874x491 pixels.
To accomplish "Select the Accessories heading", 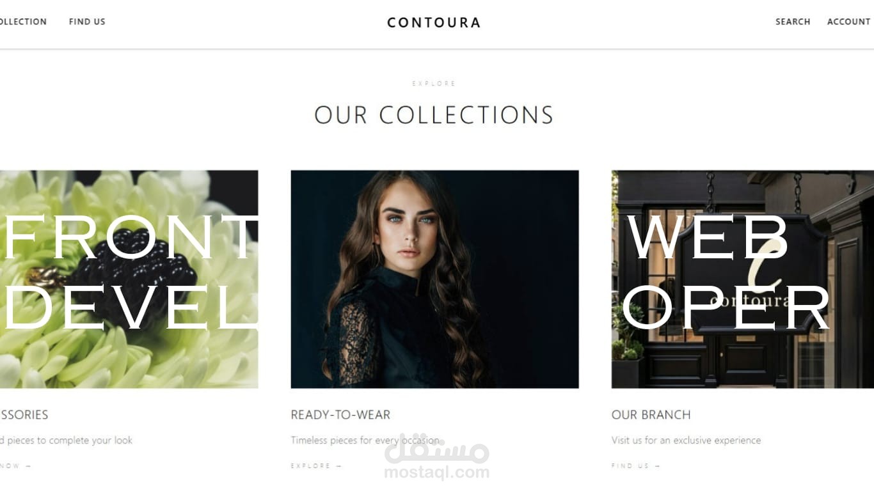I will point(24,415).
